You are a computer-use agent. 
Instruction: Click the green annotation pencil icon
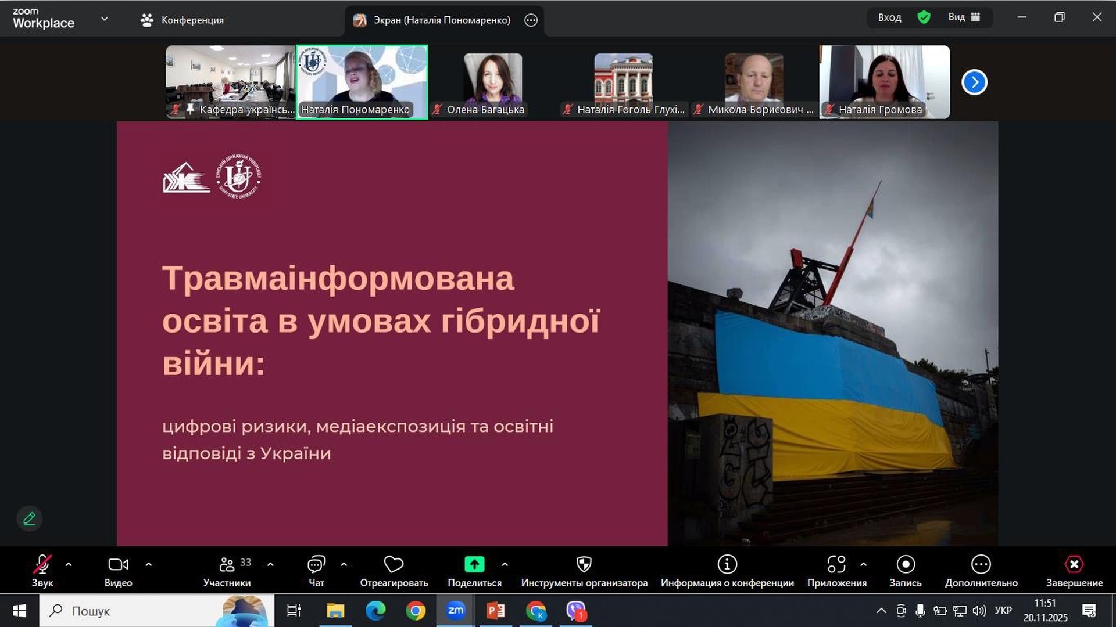(x=30, y=518)
